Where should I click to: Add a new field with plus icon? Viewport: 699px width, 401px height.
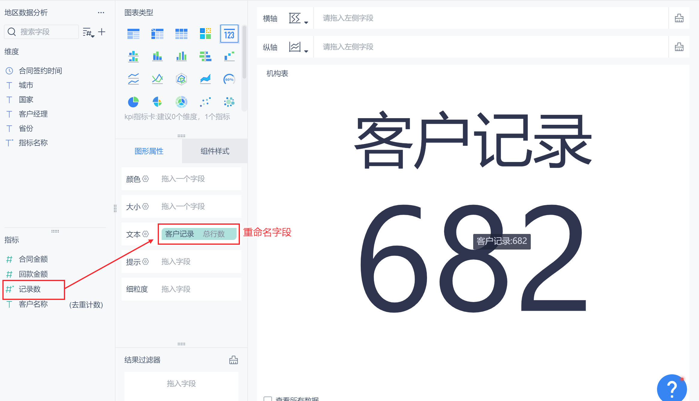point(102,32)
